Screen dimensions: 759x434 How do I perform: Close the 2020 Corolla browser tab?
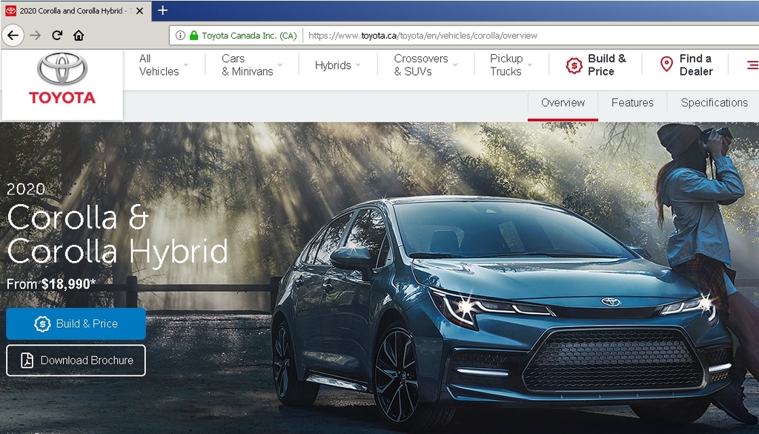[x=139, y=10]
